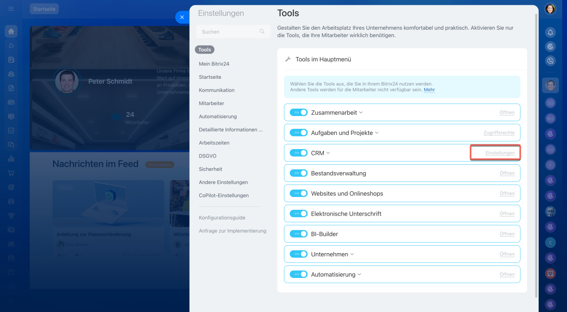Expand the Unternehmen chevron
The image size is (567, 312).
click(352, 254)
